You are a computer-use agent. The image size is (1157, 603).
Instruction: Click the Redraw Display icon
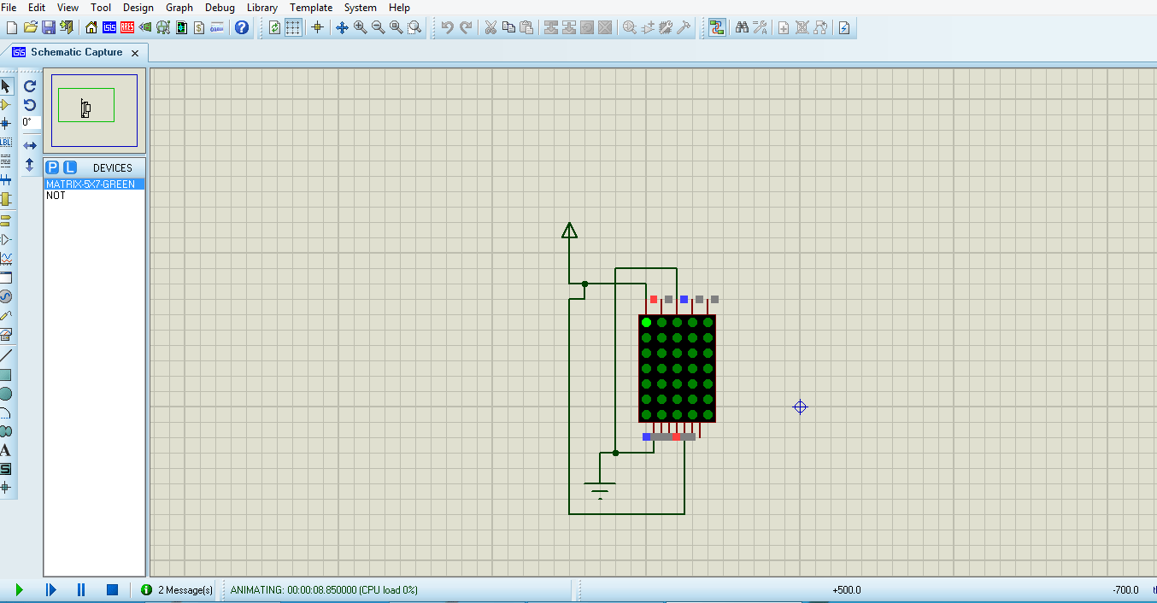point(275,27)
